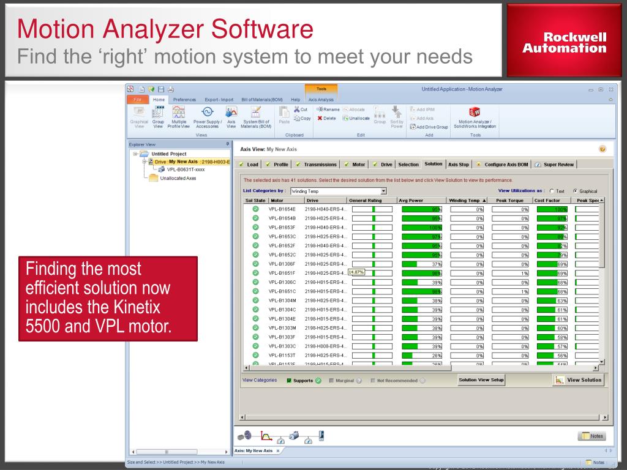Screen dimensions: 627x470
Task: Toggle the Not Recommended checkbox
Action: tap(373, 381)
